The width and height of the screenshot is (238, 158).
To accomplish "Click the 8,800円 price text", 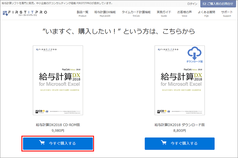I will (x=180, y=131).
